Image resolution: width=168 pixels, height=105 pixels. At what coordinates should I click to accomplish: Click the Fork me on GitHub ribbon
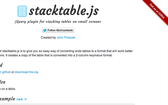[x=157, y=12]
